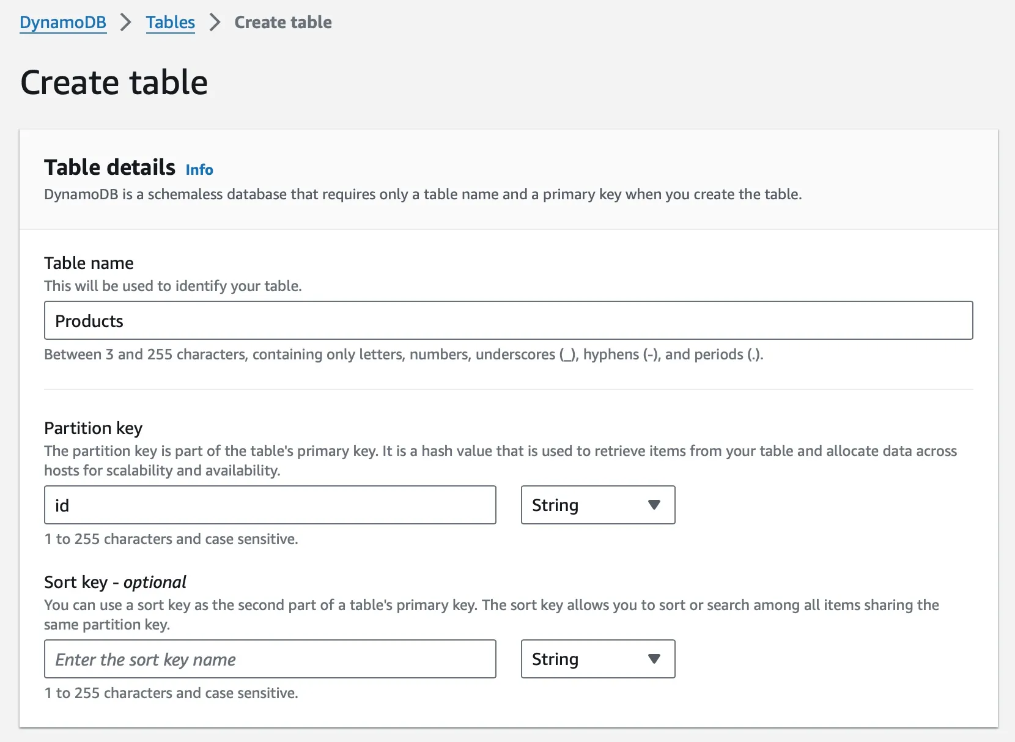This screenshot has height=742, width=1015.
Task: Click the Sort key - optional label
Action: tap(115, 582)
